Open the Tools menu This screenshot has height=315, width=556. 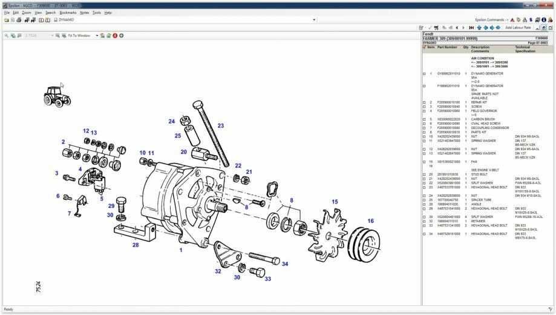point(96,13)
